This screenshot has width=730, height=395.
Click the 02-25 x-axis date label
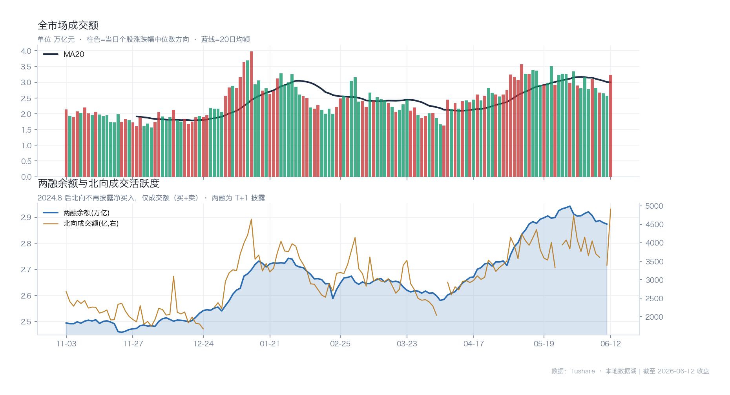[x=340, y=344]
